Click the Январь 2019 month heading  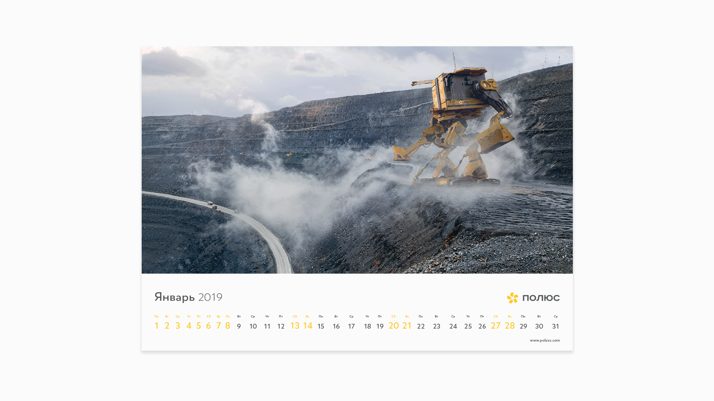[x=188, y=297]
